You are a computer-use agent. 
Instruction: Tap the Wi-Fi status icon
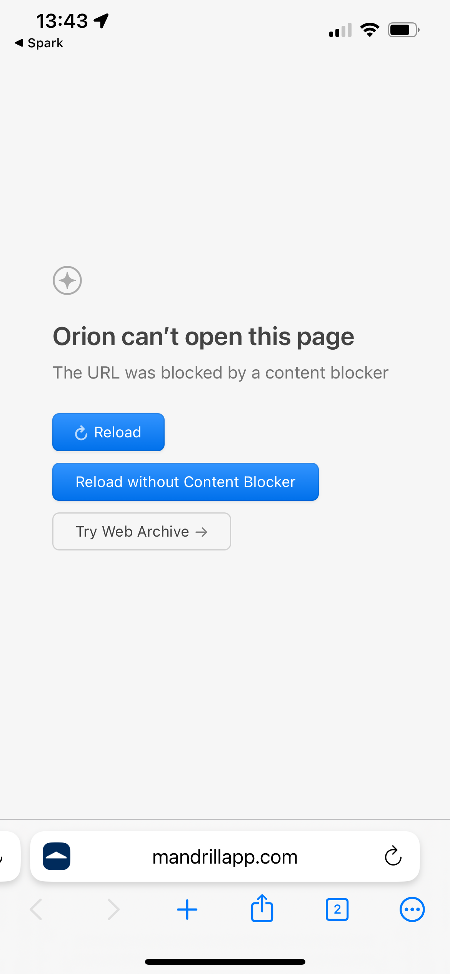pos(370,30)
